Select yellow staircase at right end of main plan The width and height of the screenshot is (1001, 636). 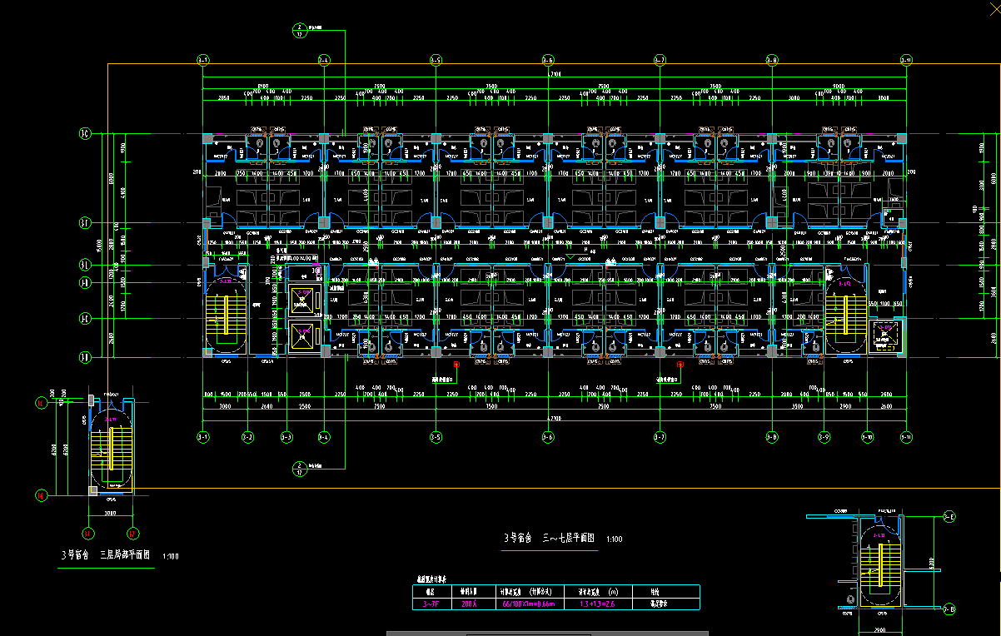(x=845, y=313)
